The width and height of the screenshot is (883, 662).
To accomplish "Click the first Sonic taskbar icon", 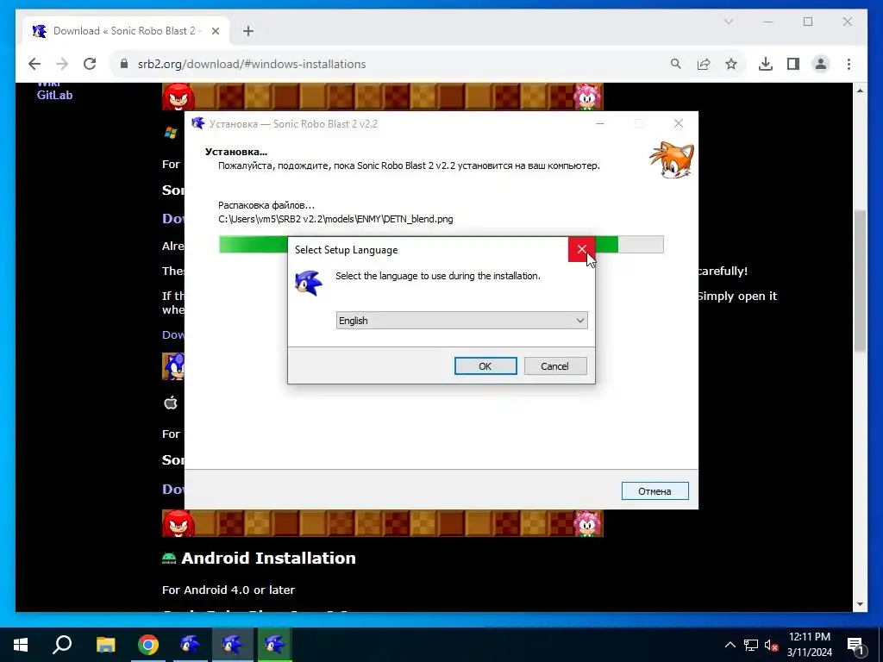I will 191,645.
